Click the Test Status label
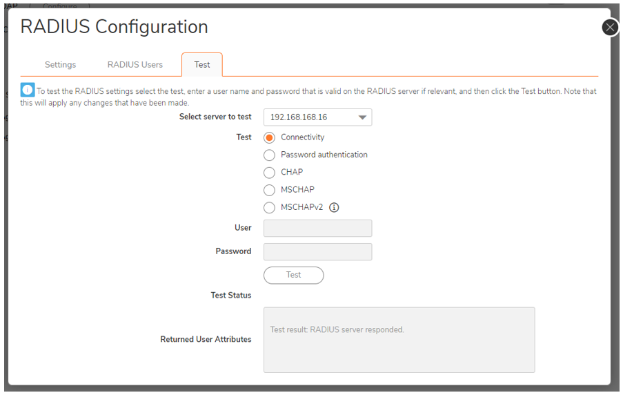The image size is (623, 395). tap(231, 296)
